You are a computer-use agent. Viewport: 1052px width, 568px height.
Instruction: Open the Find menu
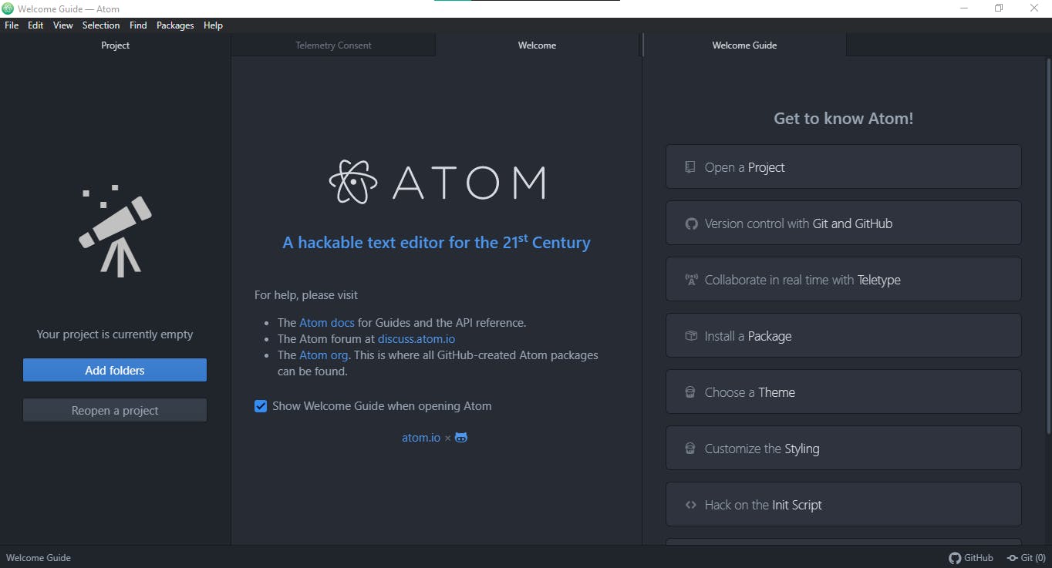(x=138, y=25)
